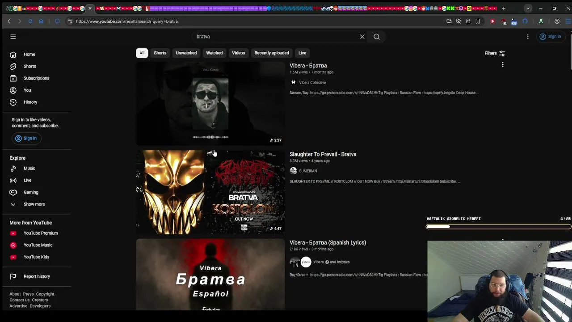Click the green flask icon in browser toolbar
The image size is (572, 322).
click(x=541, y=21)
